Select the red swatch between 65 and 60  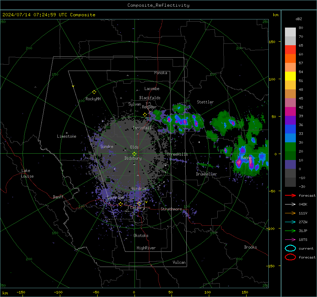pyautogui.click(x=290, y=50)
